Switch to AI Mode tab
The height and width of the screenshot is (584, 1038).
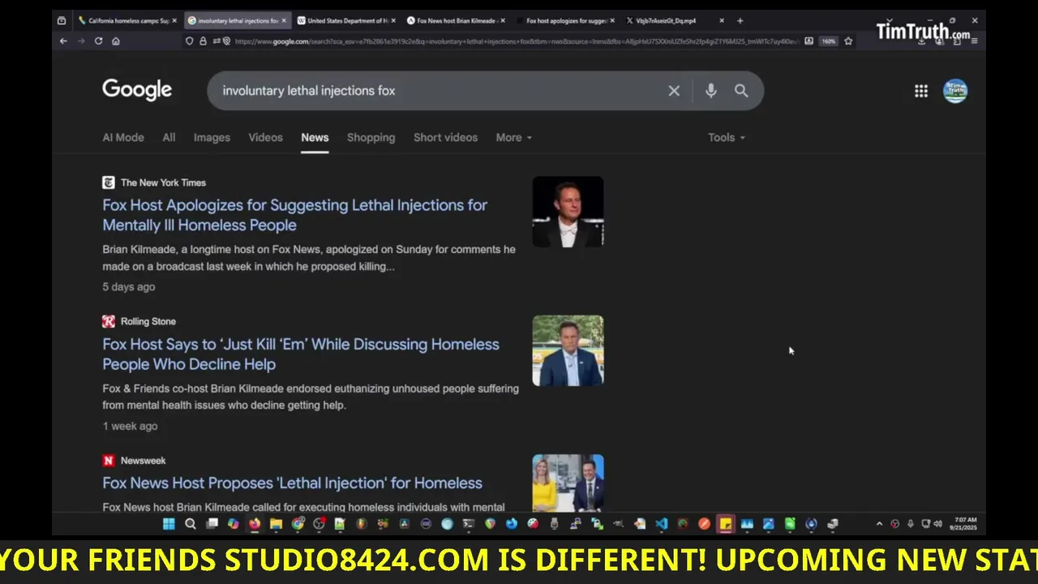click(x=123, y=137)
